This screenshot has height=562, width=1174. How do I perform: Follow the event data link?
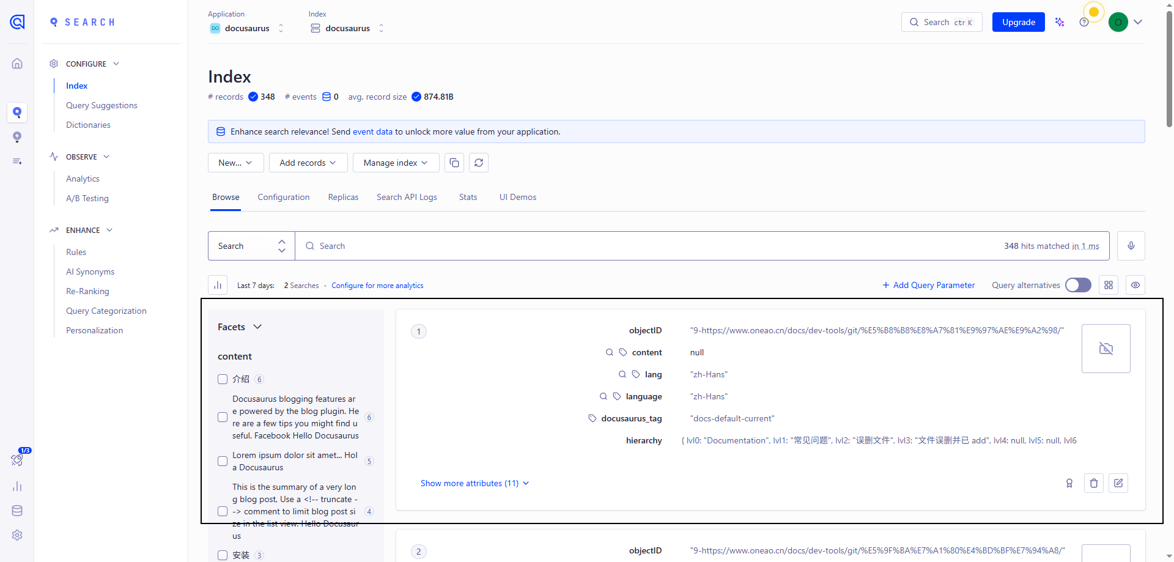[372, 131]
